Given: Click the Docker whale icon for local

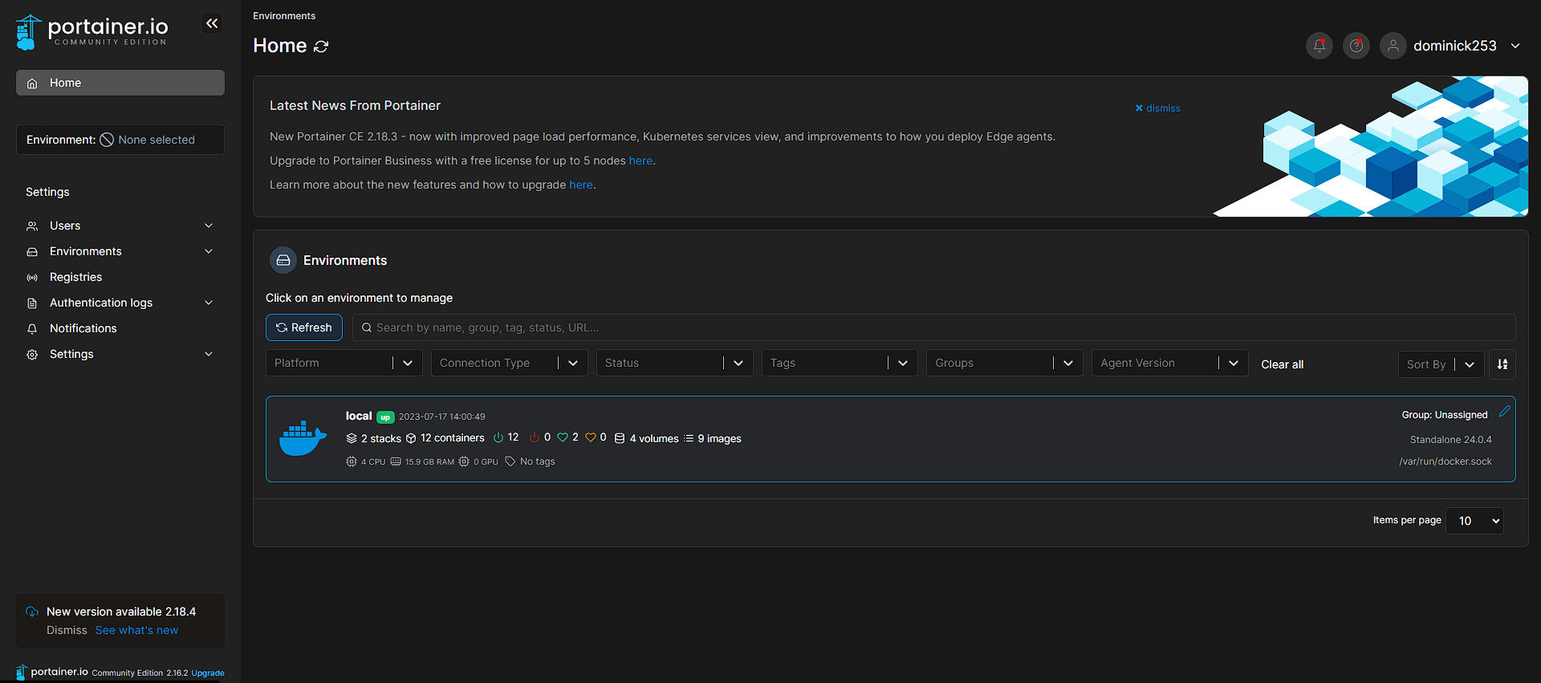Looking at the screenshot, I should [303, 438].
